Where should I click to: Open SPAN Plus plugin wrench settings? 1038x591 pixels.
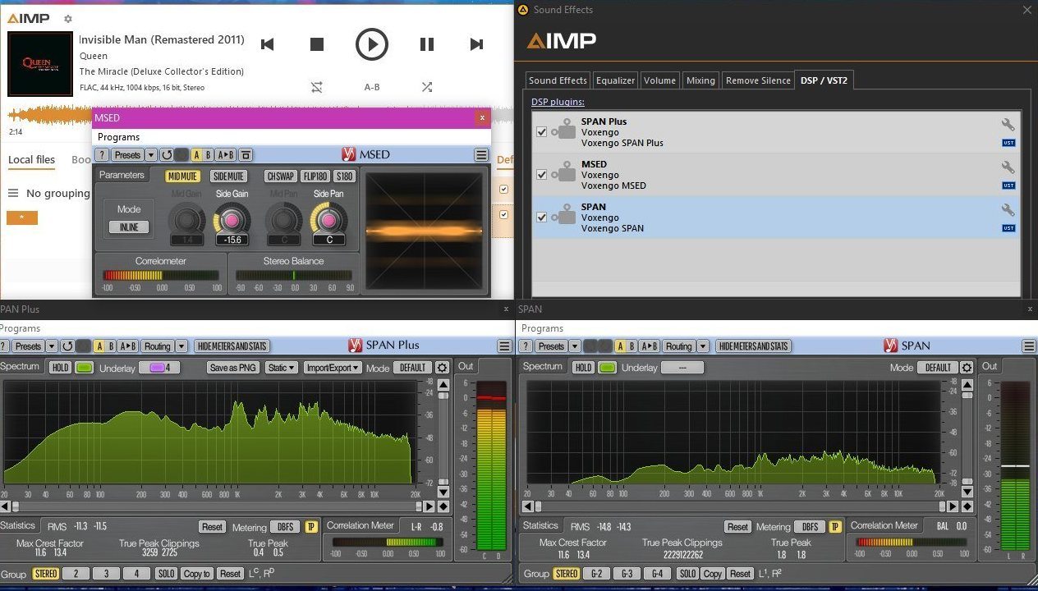(1008, 125)
